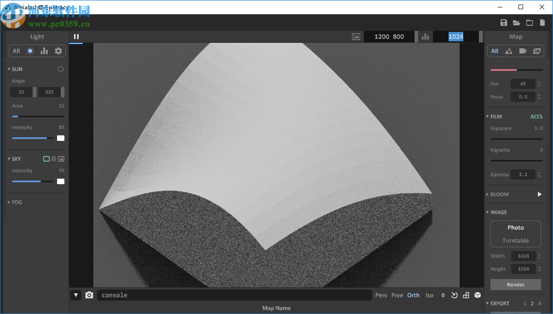
Task: Select export scale 4
Action: pyautogui.click(x=540, y=303)
